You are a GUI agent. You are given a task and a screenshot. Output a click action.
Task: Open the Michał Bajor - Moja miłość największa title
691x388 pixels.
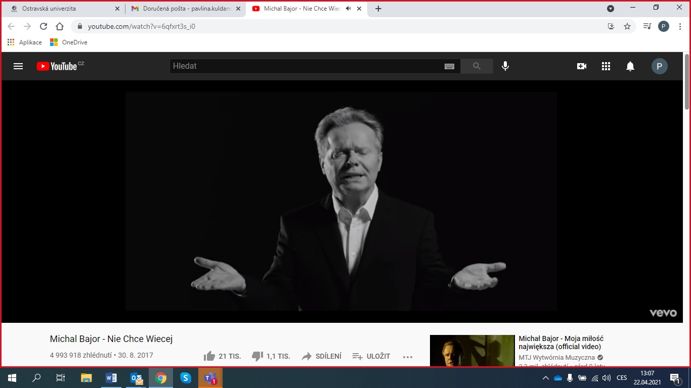561,343
